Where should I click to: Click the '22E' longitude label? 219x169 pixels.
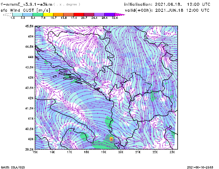(155, 152)
